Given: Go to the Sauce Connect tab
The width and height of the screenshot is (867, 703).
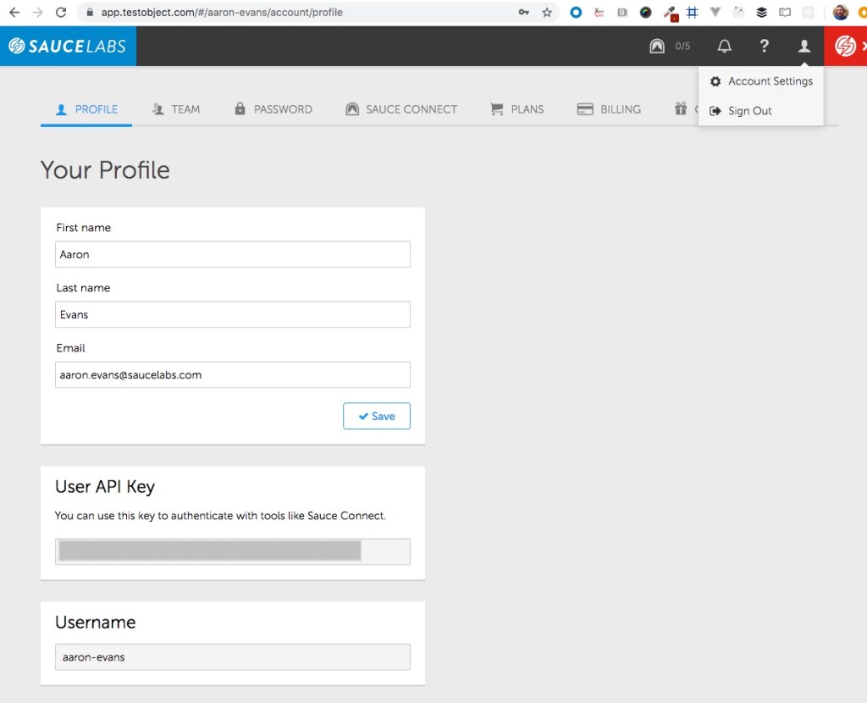Looking at the screenshot, I should click(x=401, y=109).
